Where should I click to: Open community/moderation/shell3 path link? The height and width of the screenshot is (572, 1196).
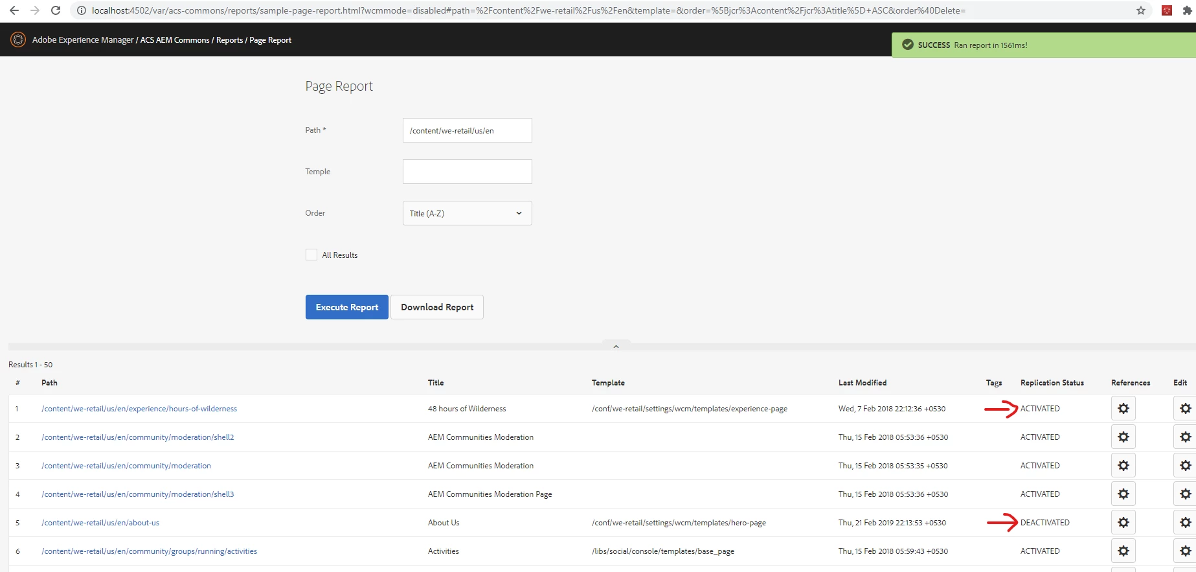(138, 494)
